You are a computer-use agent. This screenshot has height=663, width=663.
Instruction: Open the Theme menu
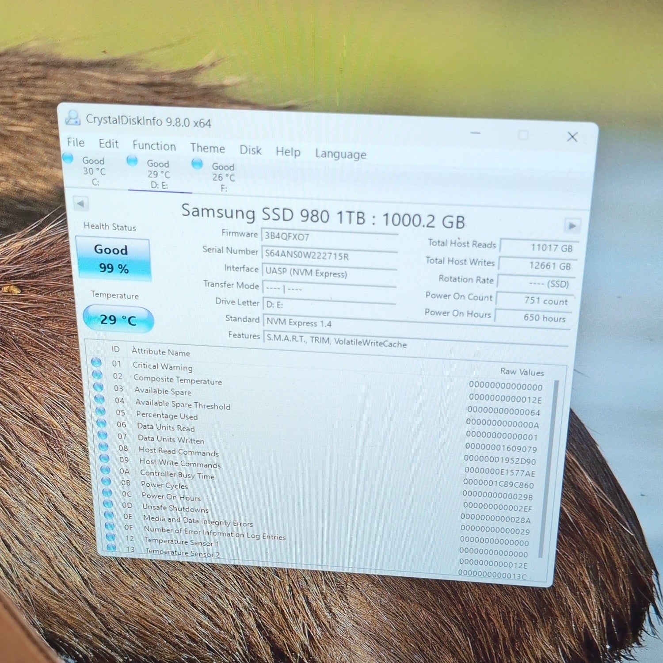pyautogui.click(x=207, y=148)
